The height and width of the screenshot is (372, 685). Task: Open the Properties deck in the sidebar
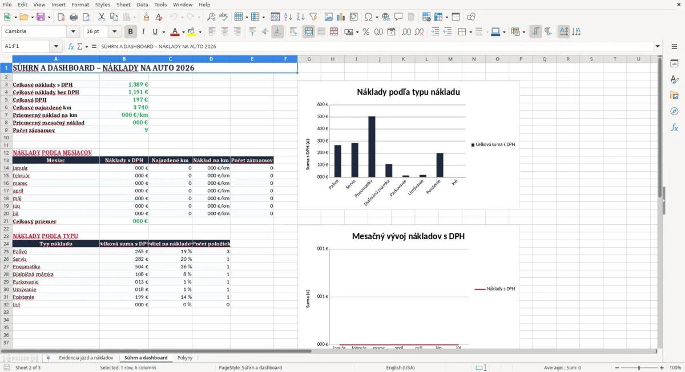pyautogui.click(x=674, y=63)
